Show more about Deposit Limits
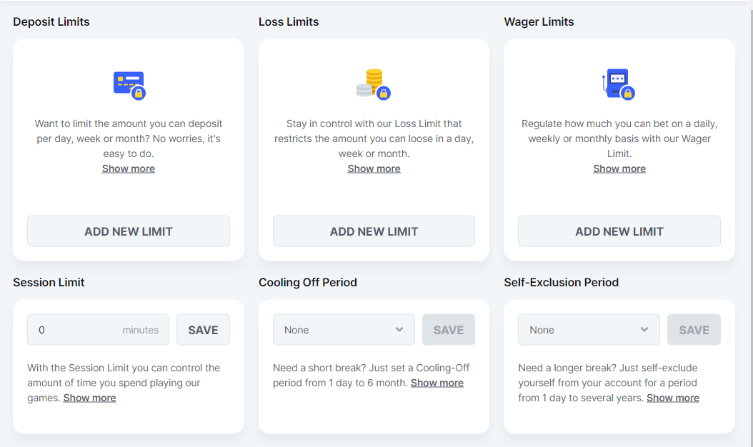Viewport: 753px width, 447px height. 129,169
